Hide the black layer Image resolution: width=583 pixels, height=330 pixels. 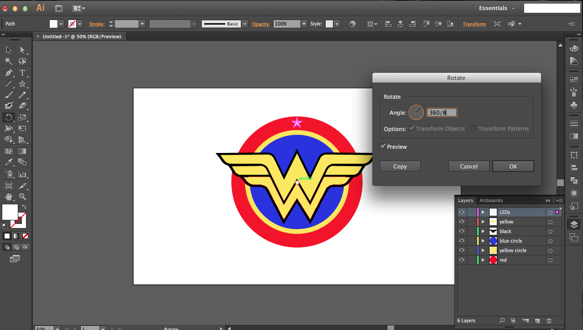tap(462, 231)
